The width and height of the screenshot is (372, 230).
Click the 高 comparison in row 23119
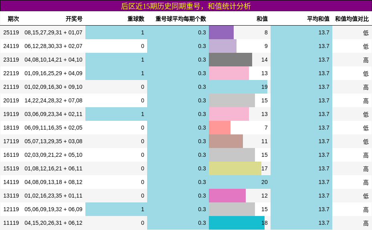366,60
